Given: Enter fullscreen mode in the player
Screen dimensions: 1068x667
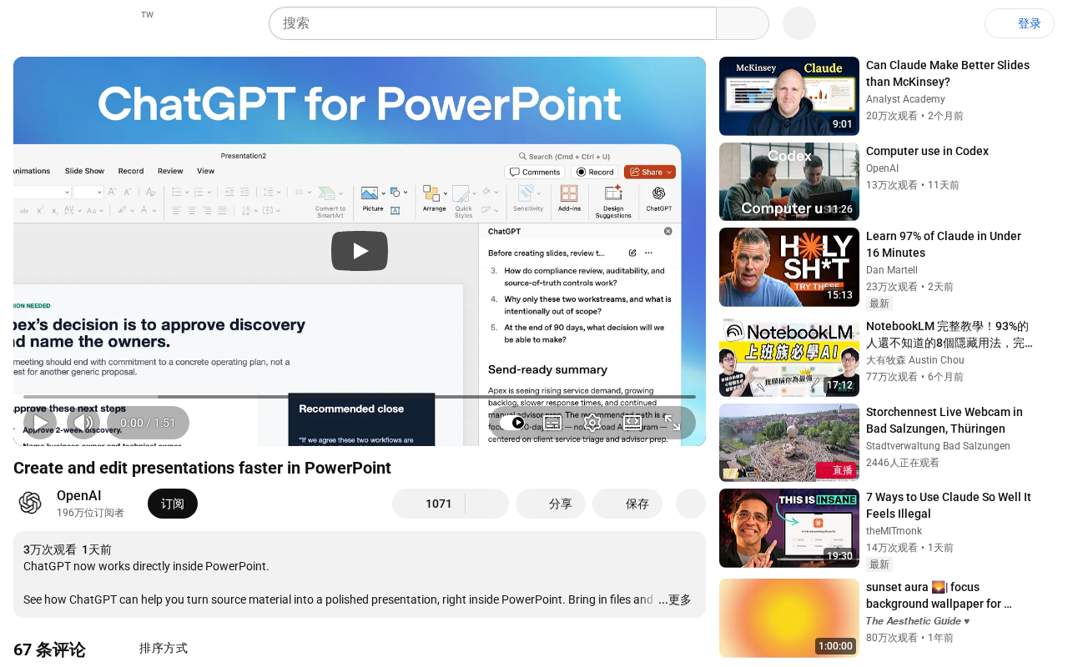Looking at the screenshot, I should click(673, 423).
